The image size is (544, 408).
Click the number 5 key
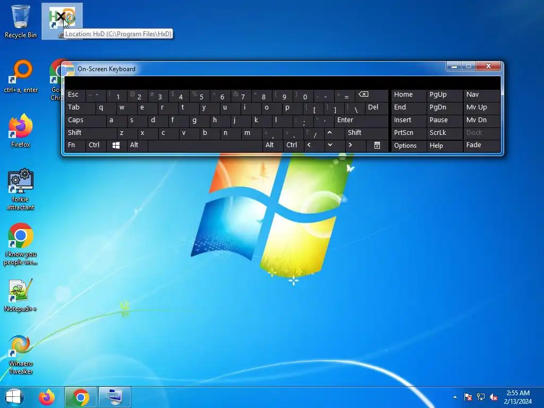pos(199,95)
